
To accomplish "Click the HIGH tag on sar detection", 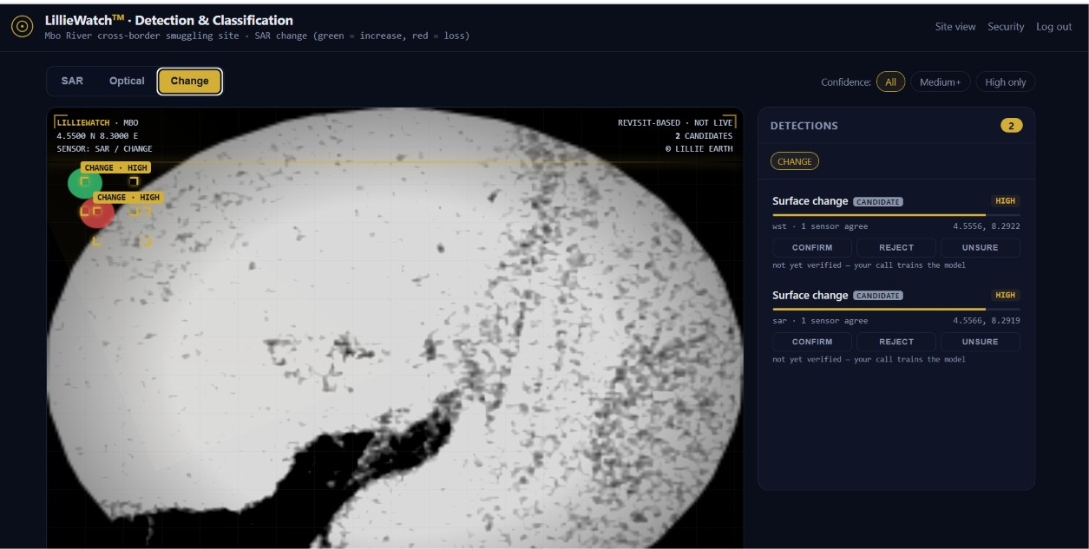I will pyautogui.click(x=1006, y=295).
